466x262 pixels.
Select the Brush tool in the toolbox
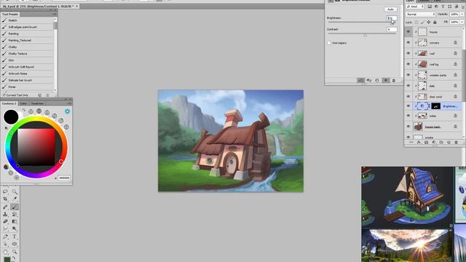(15, 207)
